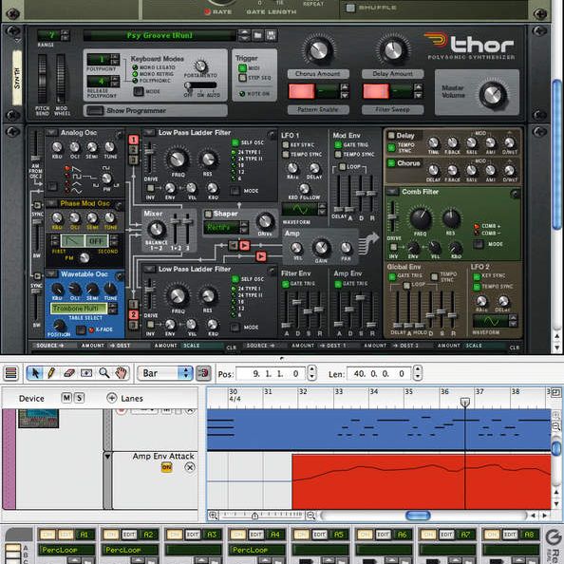The image size is (564, 564).
Task: Click the Len length field
Action: point(380,374)
